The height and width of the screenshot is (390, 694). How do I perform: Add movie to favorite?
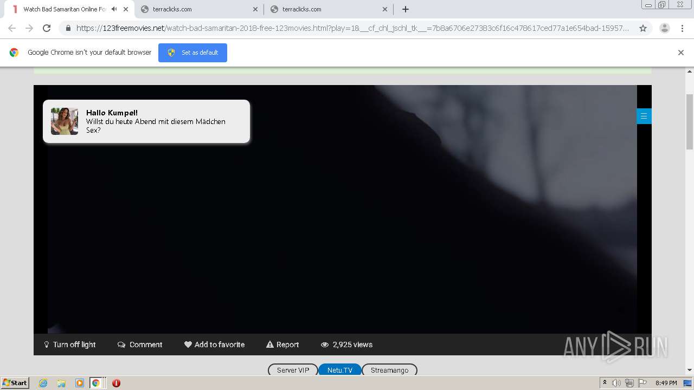click(214, 344)
